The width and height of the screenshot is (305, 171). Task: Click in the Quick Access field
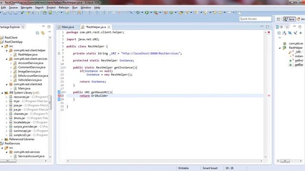click(255, 19)
